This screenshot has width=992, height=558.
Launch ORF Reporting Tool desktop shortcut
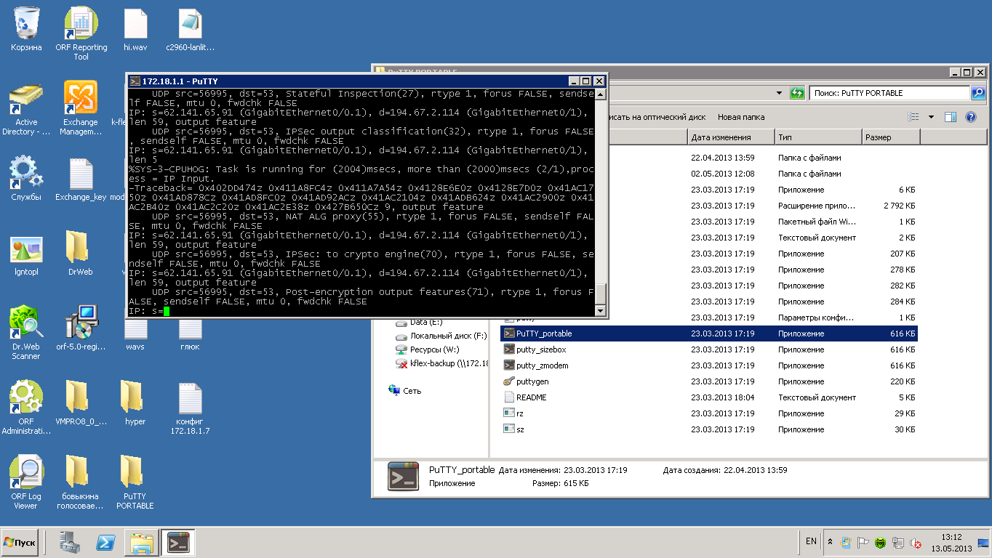tap(81, 33)
